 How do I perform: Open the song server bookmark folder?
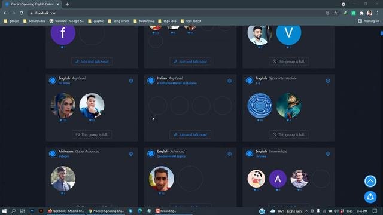point(118,21)
